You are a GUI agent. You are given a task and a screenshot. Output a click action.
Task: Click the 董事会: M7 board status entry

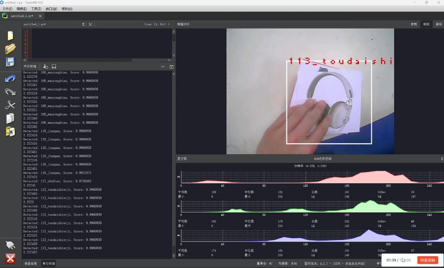264,264
